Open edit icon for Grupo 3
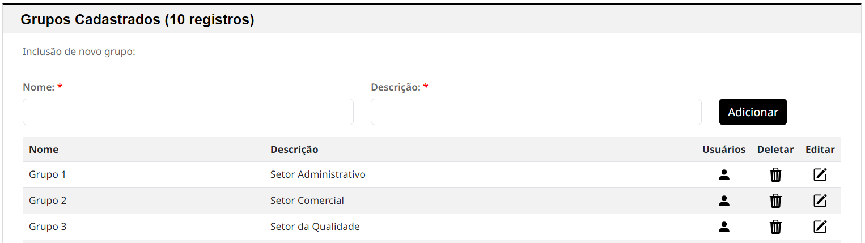Screen dimensions: 865x243 coord(820,227)
